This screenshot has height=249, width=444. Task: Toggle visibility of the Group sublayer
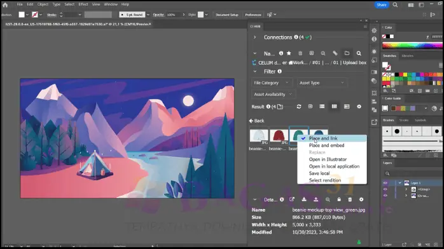tap(385, 189)
